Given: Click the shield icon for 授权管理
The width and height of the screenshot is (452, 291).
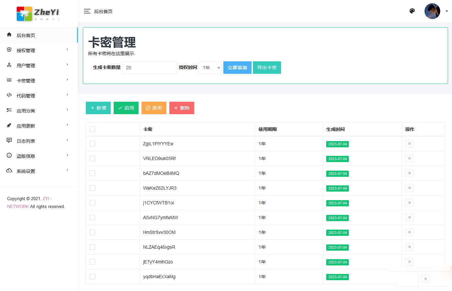Looking at the screenshot, I should pyautogui.click(x=9, y=50).
